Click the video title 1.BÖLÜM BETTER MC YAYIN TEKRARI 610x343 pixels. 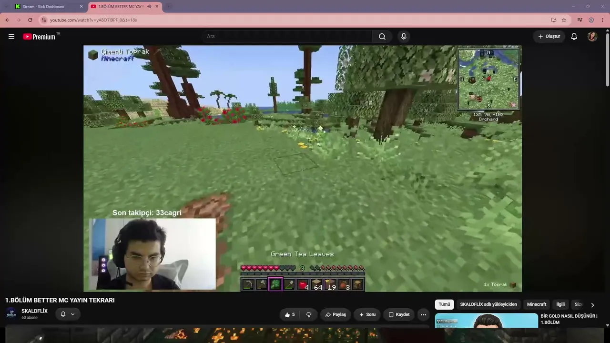pos(60,300)
